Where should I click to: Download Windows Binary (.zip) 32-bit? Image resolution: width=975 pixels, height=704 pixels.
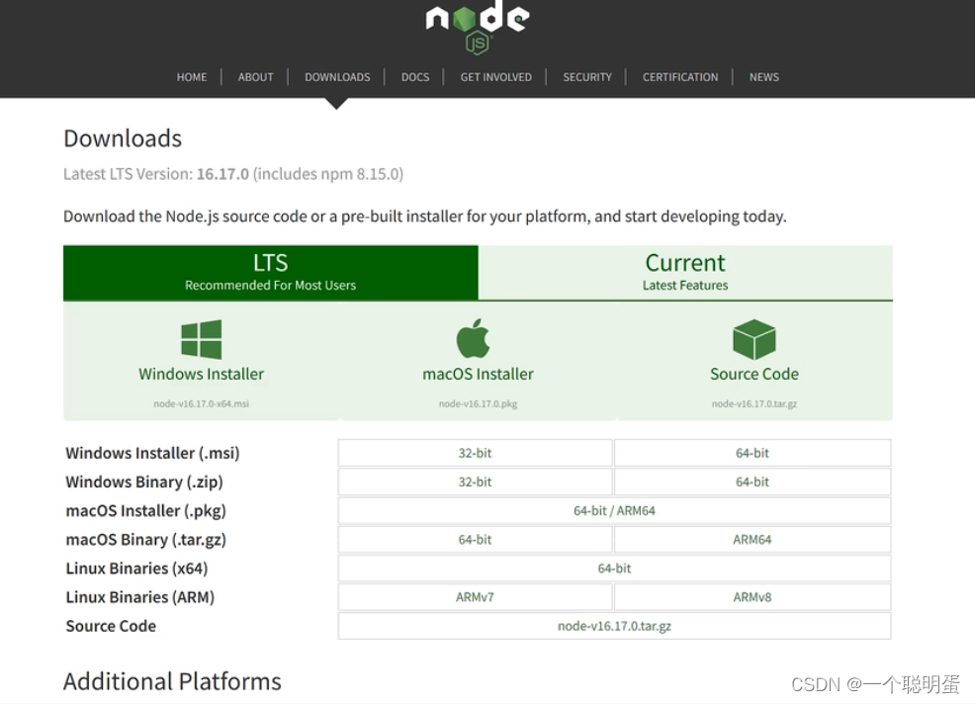tap(475, 482)
